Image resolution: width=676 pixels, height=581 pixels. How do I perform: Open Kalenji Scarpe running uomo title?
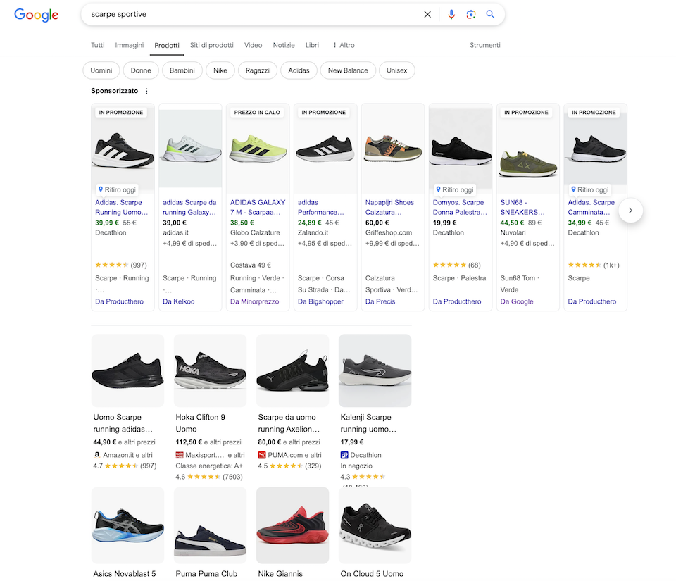tap(368, 423)
